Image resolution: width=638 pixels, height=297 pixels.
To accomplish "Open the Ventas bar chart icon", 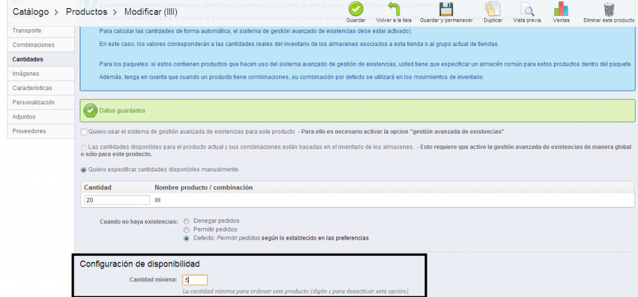I will pos(561,9).
